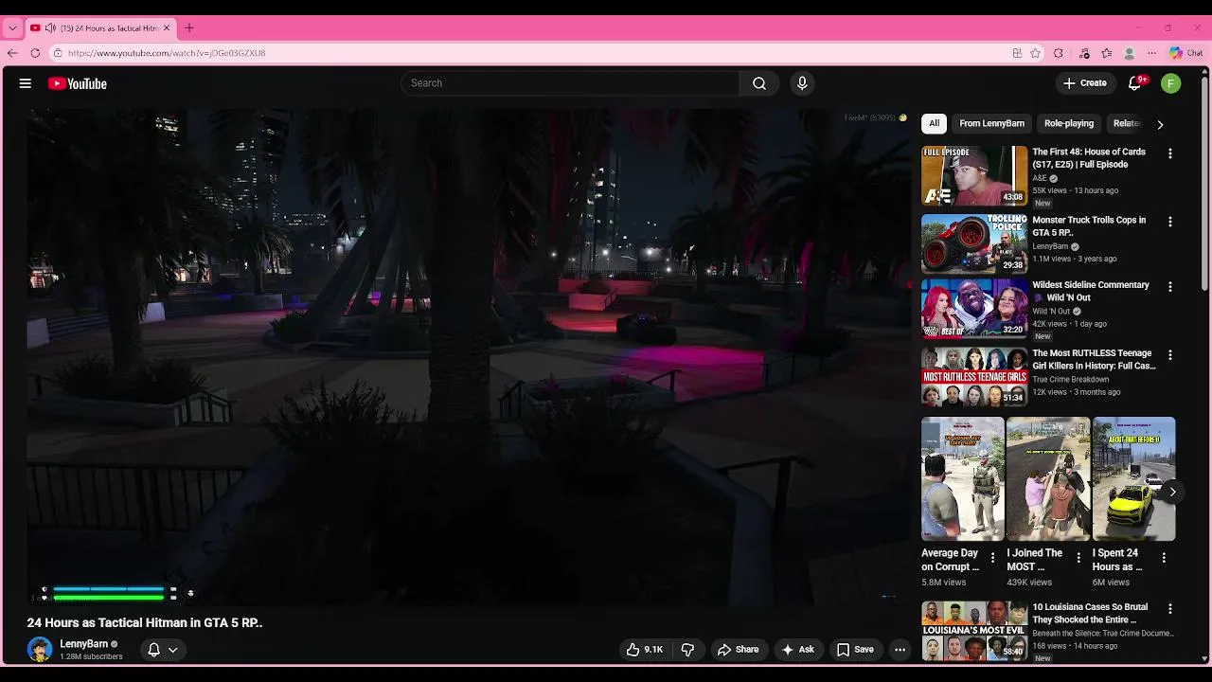Select the Role-playing chip
The image size is (1212, 682).
pyautogui.click(x=1069, y=123)
